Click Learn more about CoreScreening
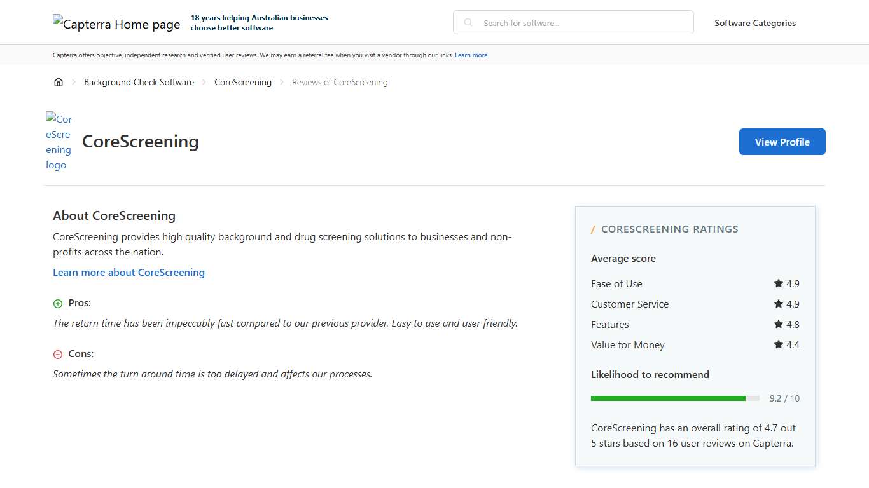Viewport: 869px width, 488px height. (x=129, y=272)
